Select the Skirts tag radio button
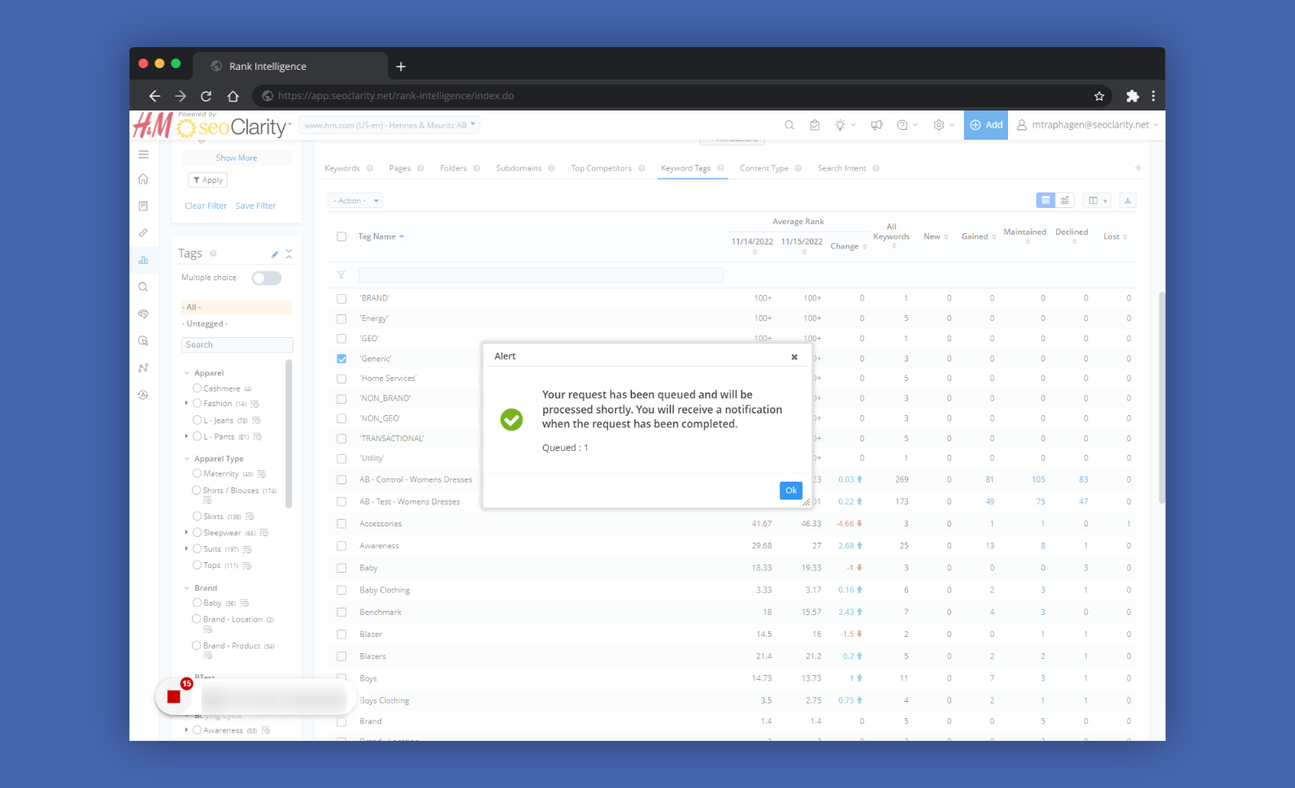This screenshot has width=1295, height=788. [x=197, y=516]
